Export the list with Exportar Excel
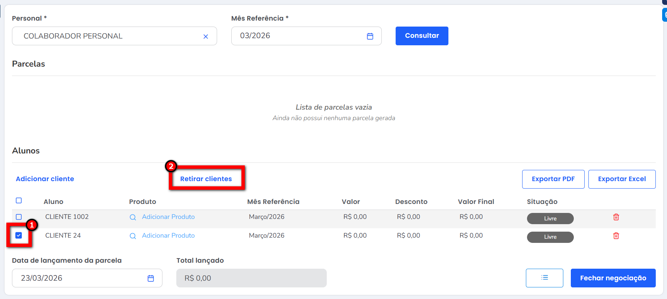The width and height of the screenshot is (667, 299). [x=621, y=179]
